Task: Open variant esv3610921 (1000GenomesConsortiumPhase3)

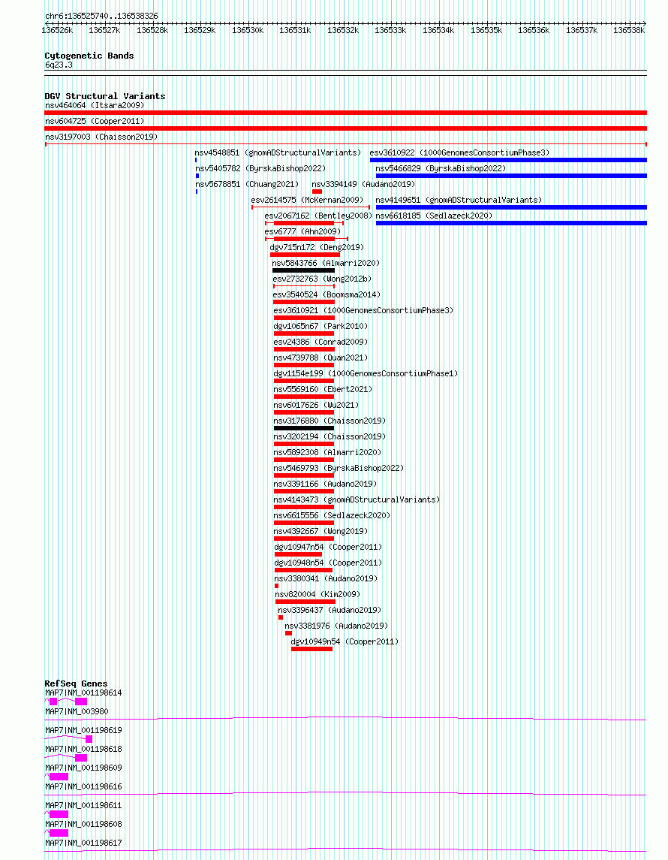Action: pyautogui.click(x=364, y=310)
